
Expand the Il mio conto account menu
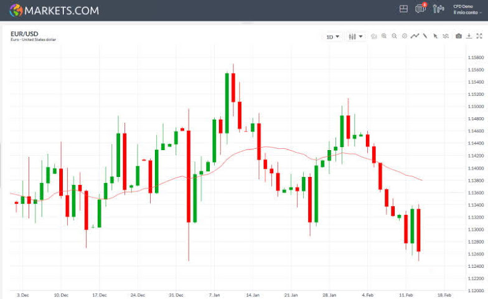pyautogui.click(x=467, y=12)
